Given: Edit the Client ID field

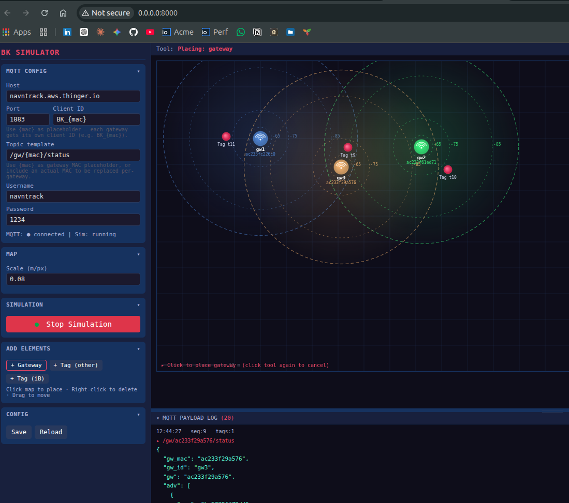Looking at the screenshot, I should (96, 119).
